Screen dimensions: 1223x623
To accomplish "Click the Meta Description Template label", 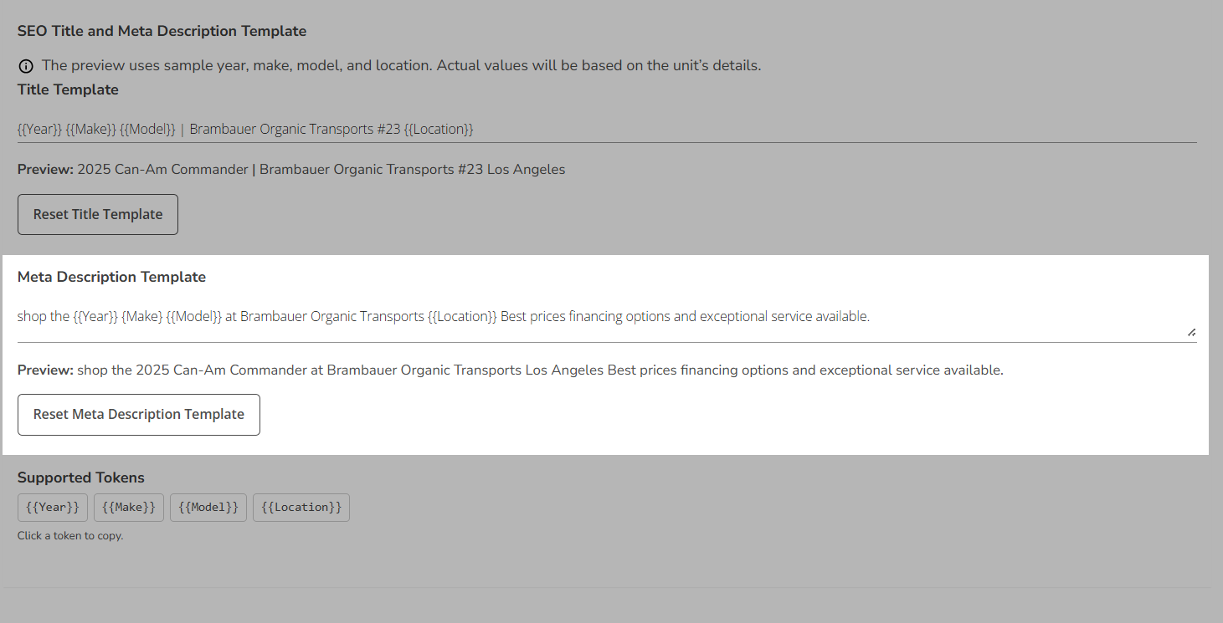I will coord(111,277).
